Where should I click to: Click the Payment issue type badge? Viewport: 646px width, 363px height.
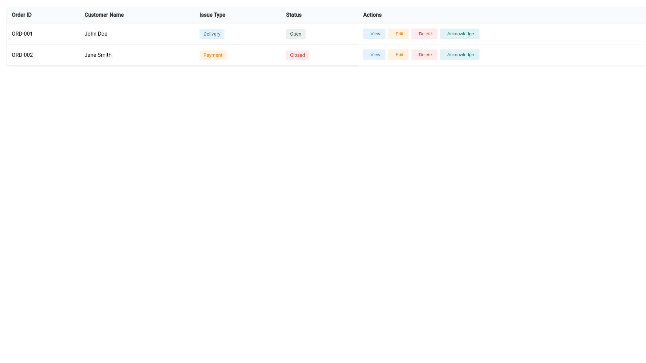(213, 55)
